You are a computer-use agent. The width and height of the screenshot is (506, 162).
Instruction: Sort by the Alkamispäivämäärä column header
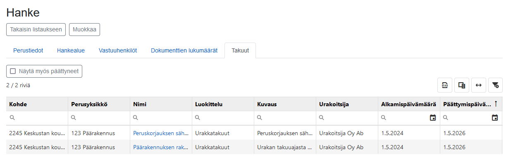pyautogui.click(x=409, y=104)
